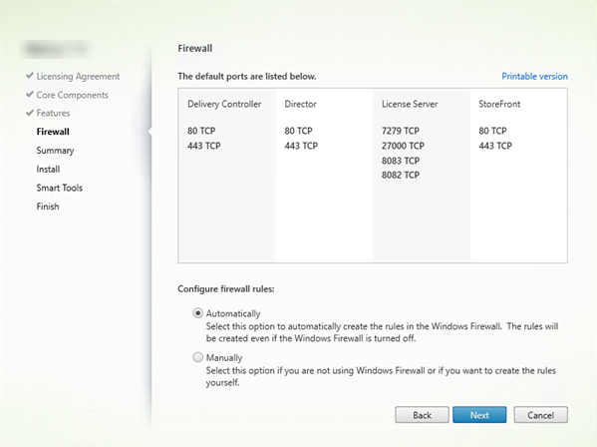Click 80 TCP under StoreFront
Viewport: 597px width, 447px height.
[x=492, y=131]
